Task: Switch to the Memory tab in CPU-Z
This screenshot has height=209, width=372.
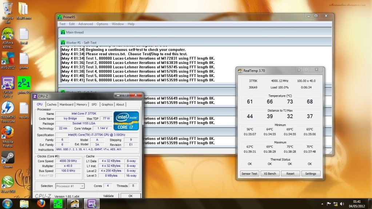Action: point(81,104)
